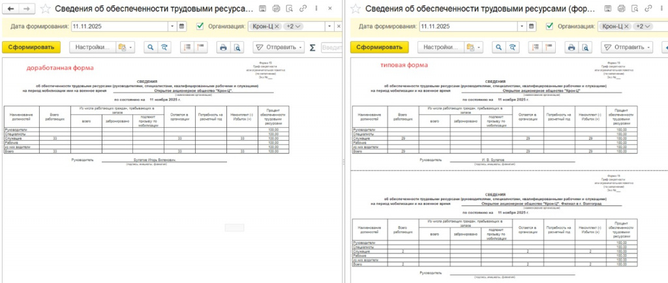Open Настройки... in left window
Image resolution: width=668 pixels, height=283 pixels.
(x=93, y=47)
